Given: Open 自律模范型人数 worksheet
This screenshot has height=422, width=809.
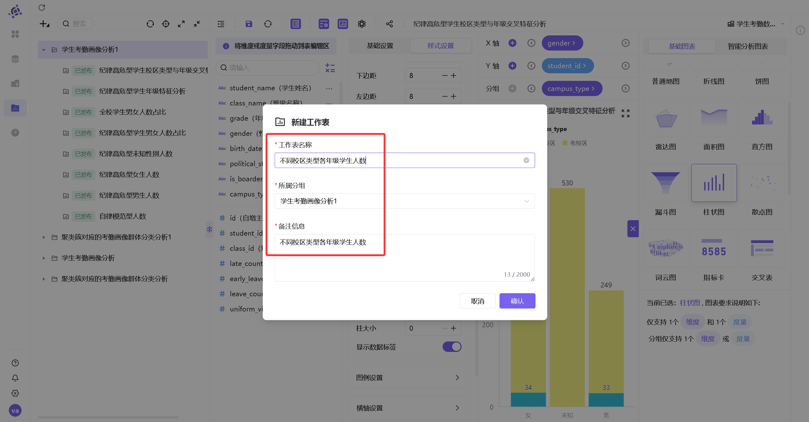Looking at the screenshot, I should (x=122, y=216).
